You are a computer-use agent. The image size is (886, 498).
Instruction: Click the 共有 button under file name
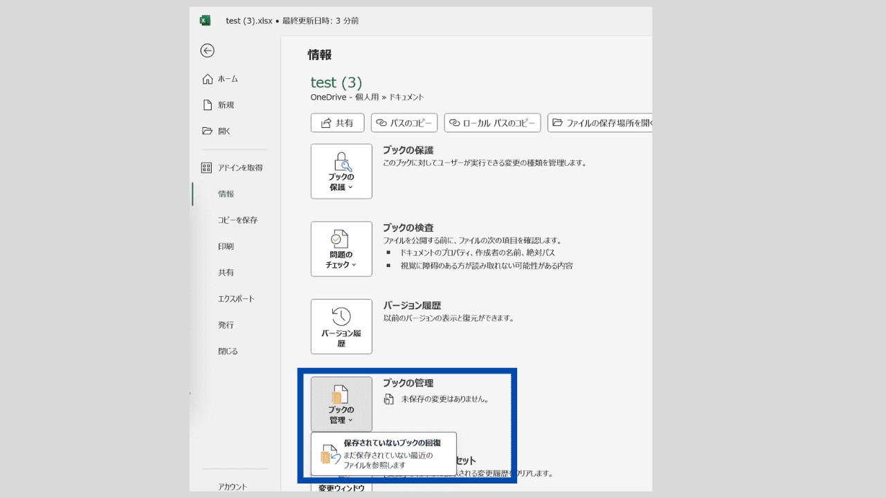coord(338,123)
